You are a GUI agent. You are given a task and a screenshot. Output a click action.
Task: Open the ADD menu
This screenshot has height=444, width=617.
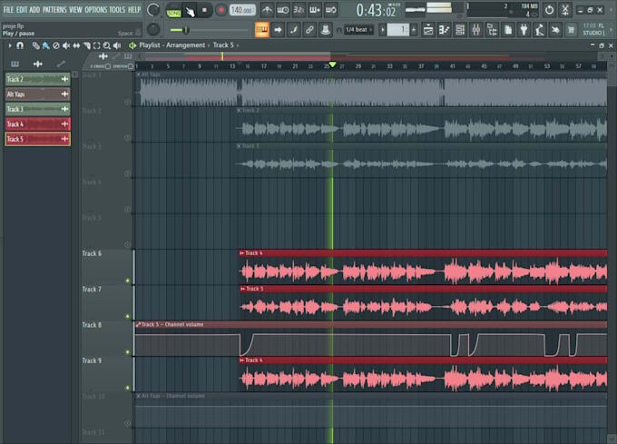pyautogui.click(x=34, y=10)
